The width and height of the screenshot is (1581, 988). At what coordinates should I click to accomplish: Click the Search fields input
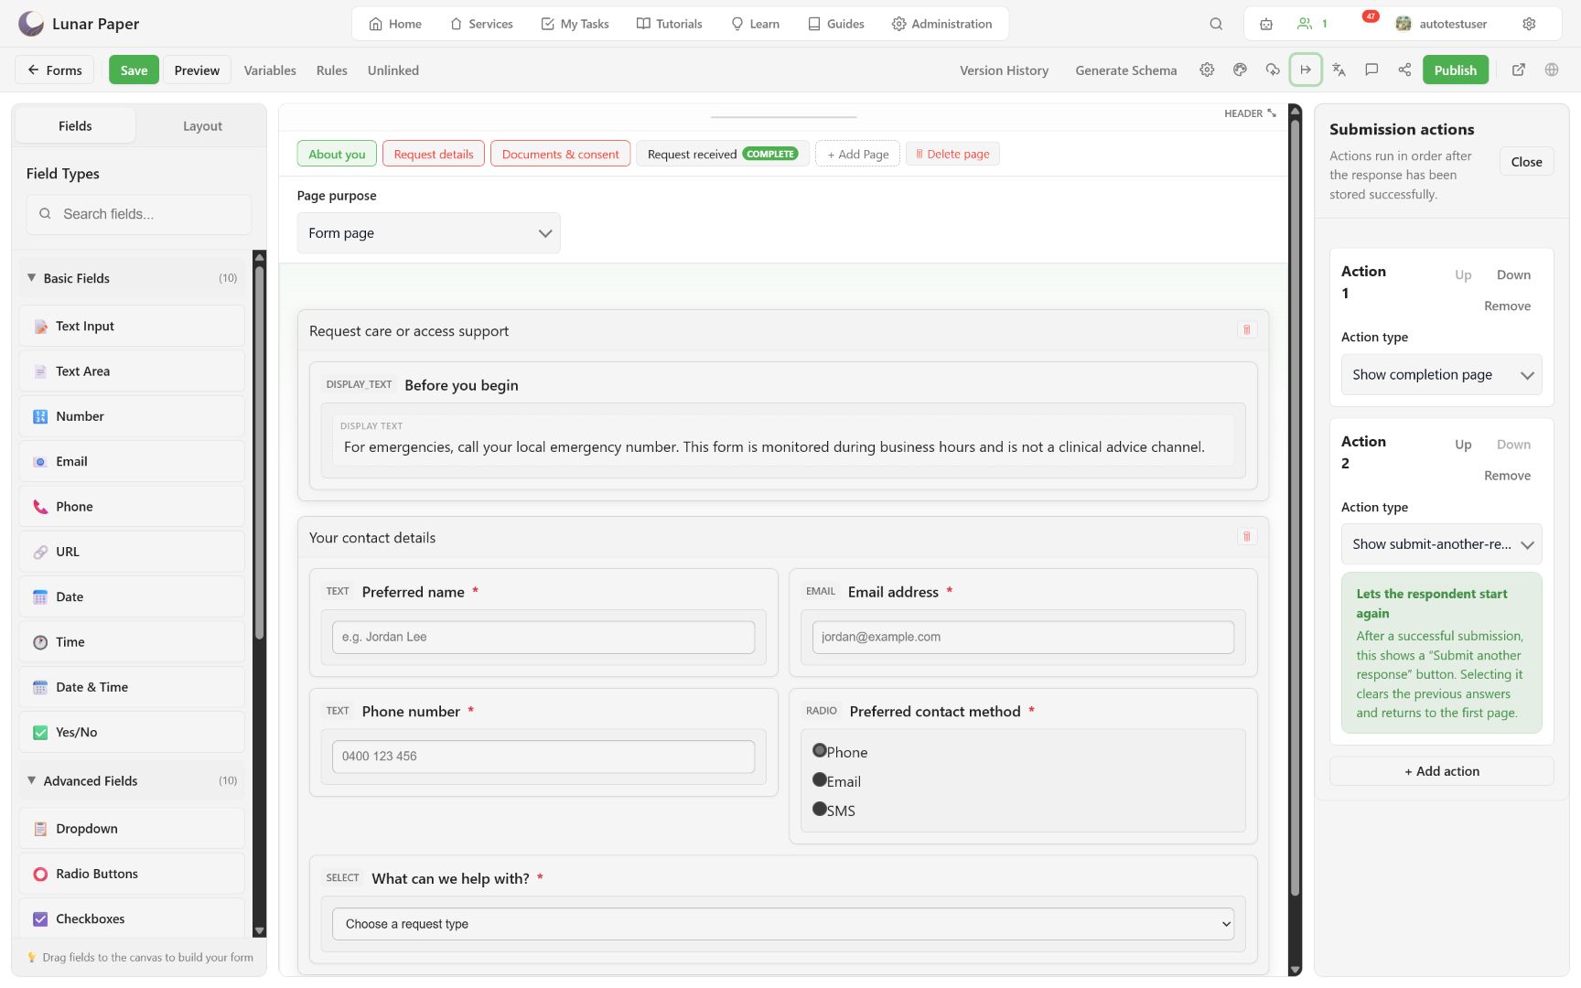click(x=139, y=214)
